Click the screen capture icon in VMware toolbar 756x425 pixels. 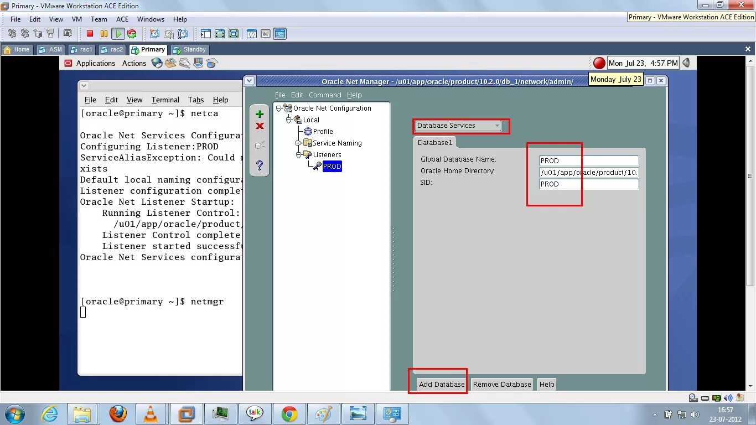68,34
